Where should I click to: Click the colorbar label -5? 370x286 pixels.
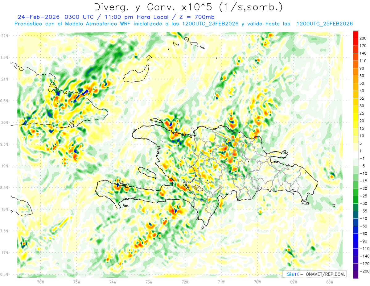tap(363, 166)
